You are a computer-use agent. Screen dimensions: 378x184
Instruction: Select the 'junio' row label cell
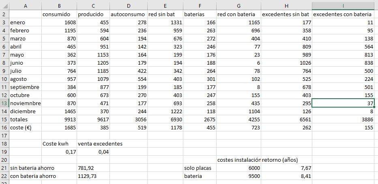coord(25,63)
